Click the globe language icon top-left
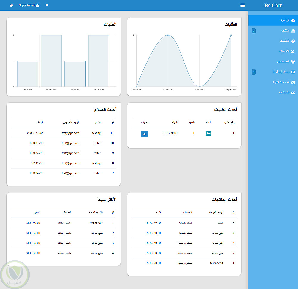 pos(11,5)
